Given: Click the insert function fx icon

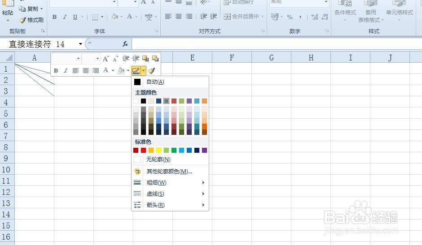Looking at the screenshot, I should pyautogui.click(x=125, y=44).
